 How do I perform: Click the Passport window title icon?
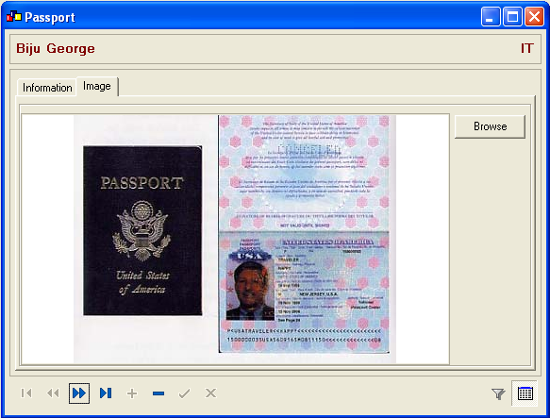pos(14,16)
